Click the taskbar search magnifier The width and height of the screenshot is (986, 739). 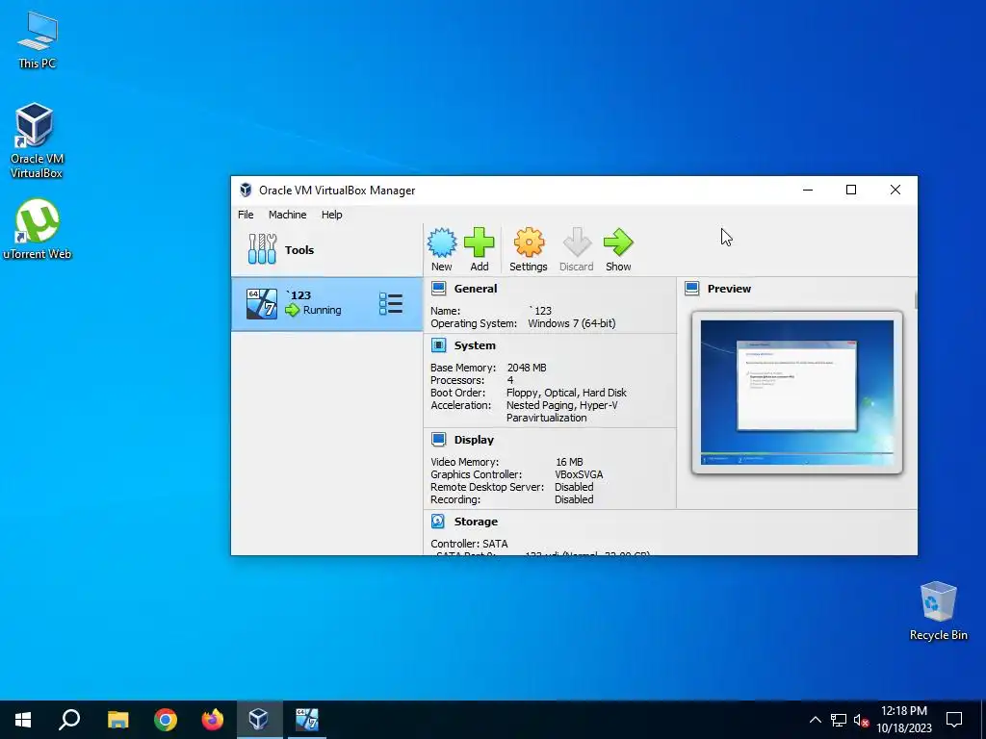69,720
